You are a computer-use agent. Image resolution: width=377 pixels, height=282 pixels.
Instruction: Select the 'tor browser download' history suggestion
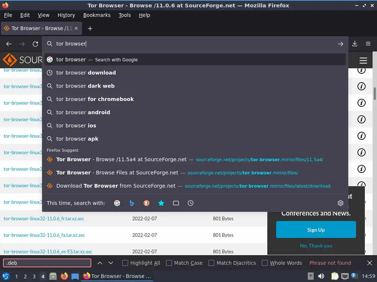click(x=195, y=73)
